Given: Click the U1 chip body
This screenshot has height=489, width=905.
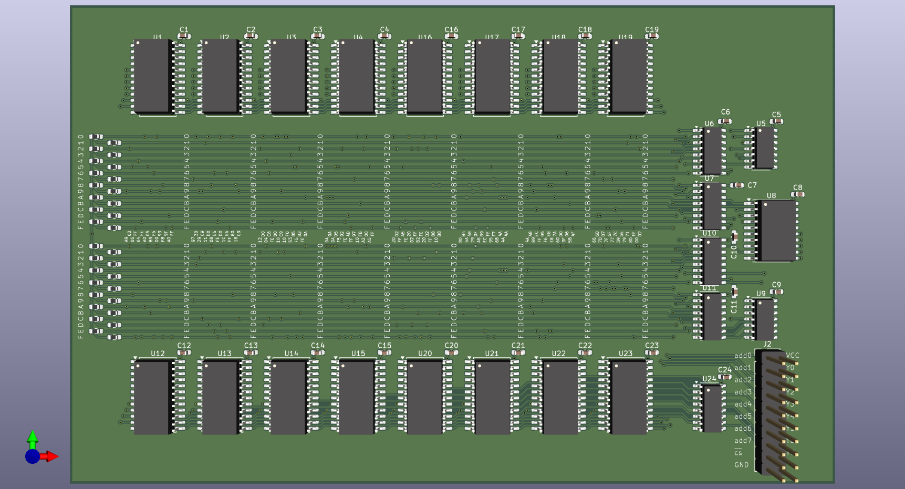Looking at the screenshot, I should click(x=152, y=76).
